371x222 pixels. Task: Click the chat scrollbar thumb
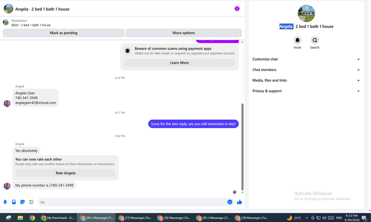243,146
